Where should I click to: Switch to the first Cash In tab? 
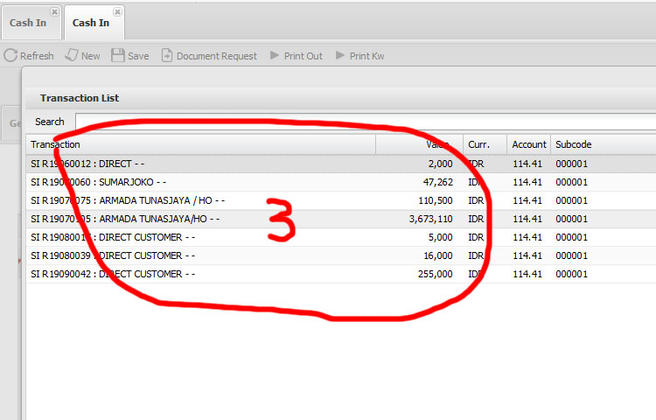click(x=28, y=23)
